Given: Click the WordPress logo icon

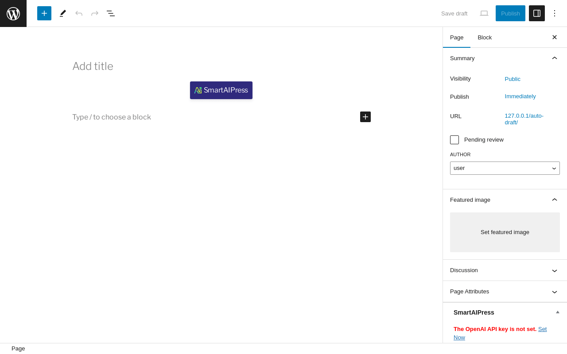Looking at the screenshot, I should click(13, 13).
